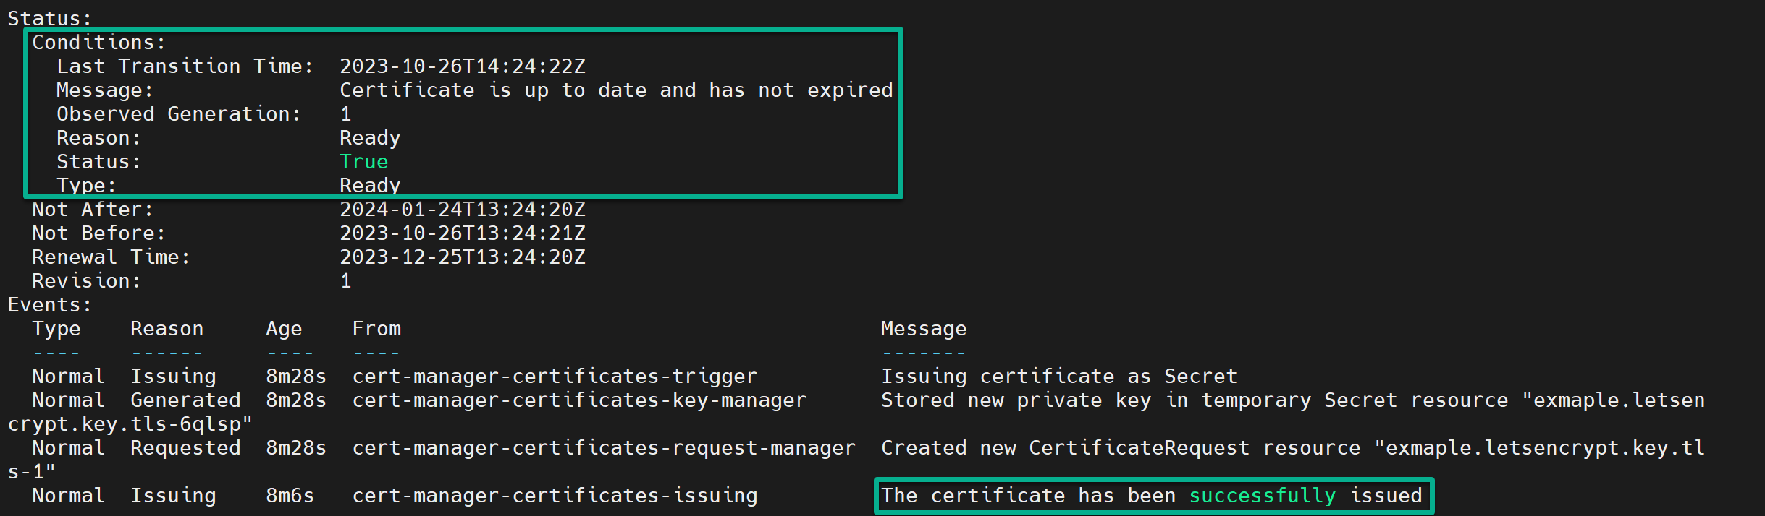Click cert-manager-certificates-request-manager source text

(x=604, y=447)
